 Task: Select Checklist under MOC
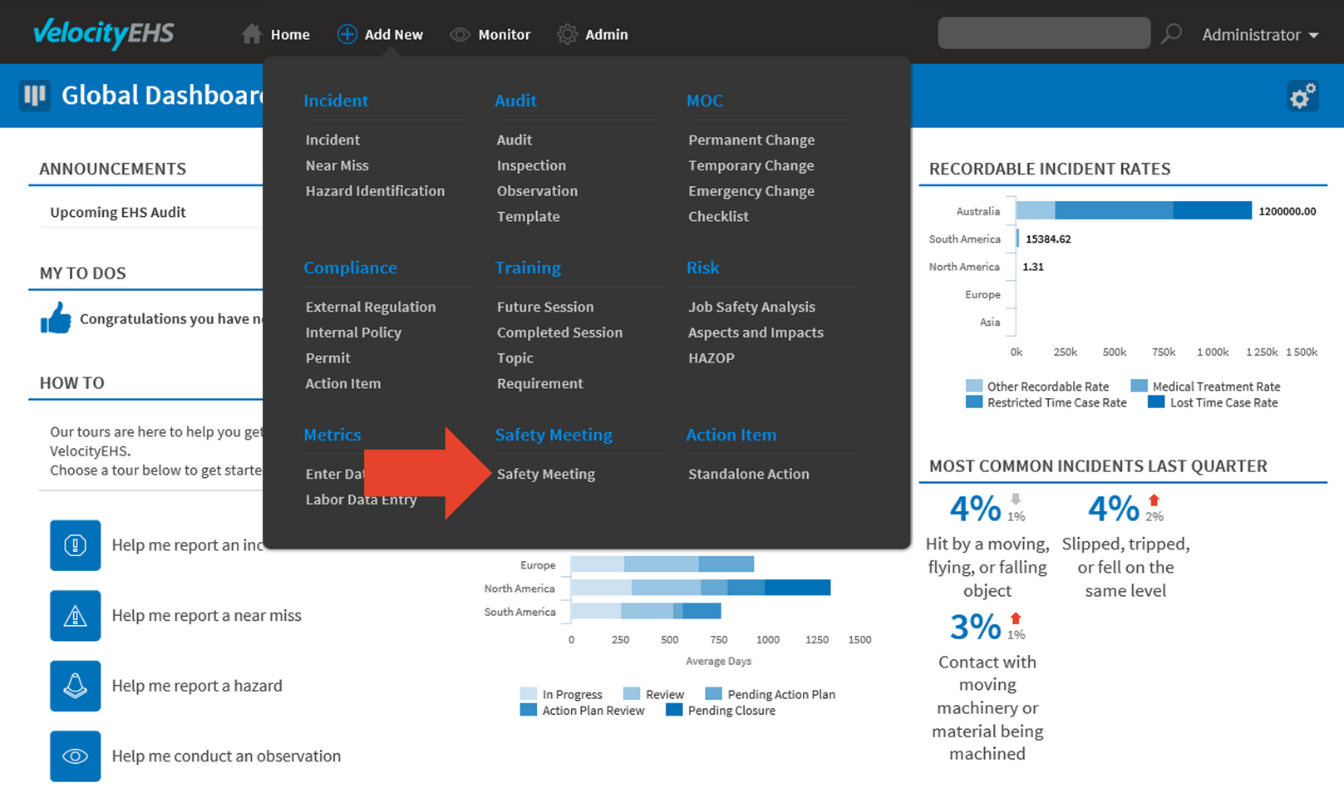(718, 216)
